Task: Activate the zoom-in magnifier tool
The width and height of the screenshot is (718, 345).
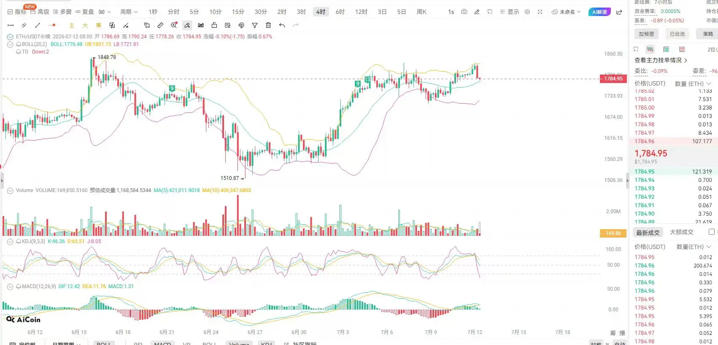Action: [174, 25]
